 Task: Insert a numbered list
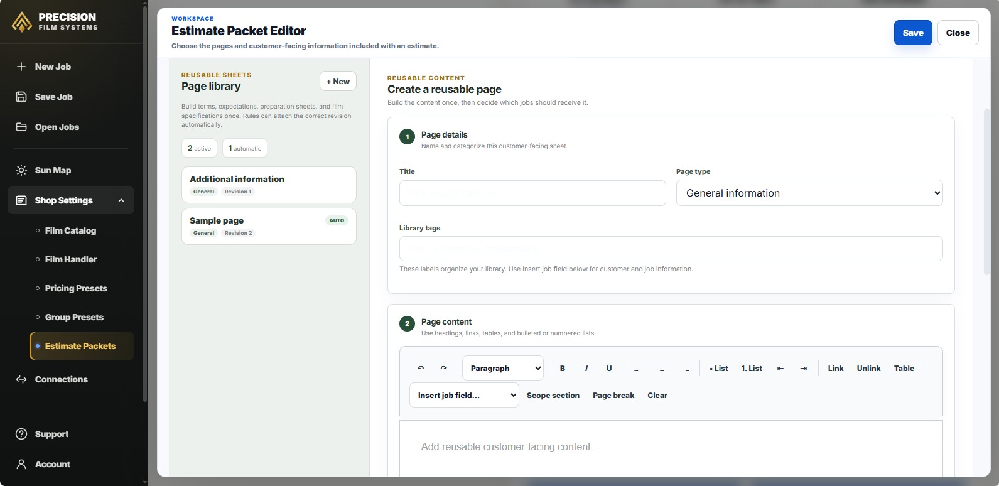(x=752, y=369)
